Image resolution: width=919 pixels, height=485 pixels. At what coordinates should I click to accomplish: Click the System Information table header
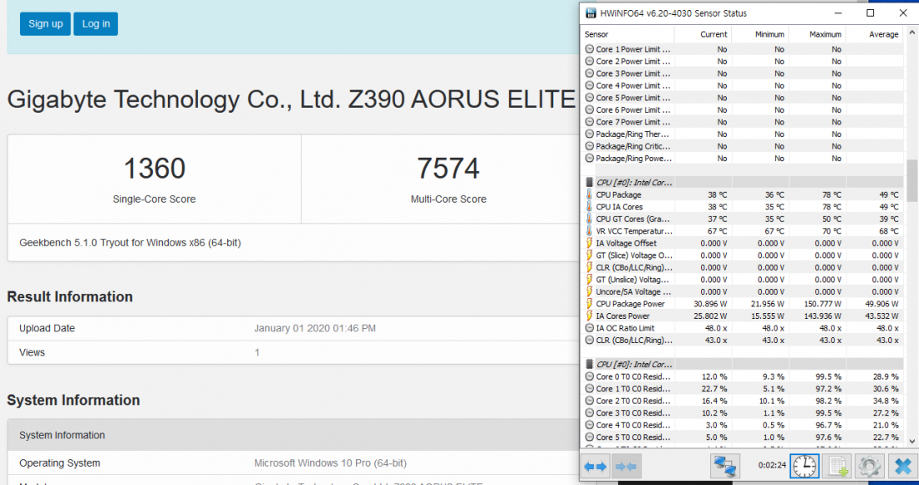(x=293, y=435)
